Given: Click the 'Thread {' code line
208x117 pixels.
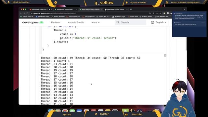Looking at the screenshot, I should coord(60,30).
